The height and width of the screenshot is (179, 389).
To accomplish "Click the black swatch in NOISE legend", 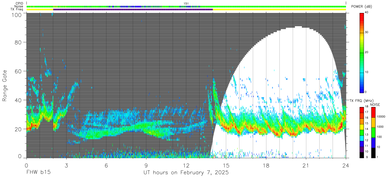I will click(x=373, y=152).
